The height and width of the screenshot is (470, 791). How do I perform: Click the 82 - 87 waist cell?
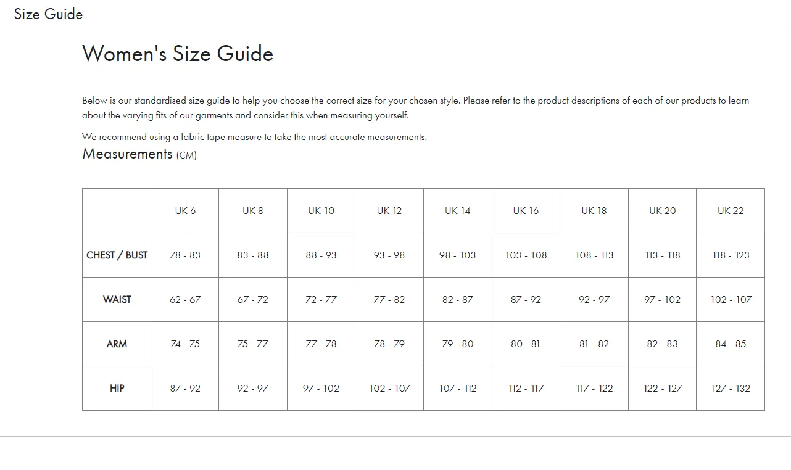tap(458, 300)
